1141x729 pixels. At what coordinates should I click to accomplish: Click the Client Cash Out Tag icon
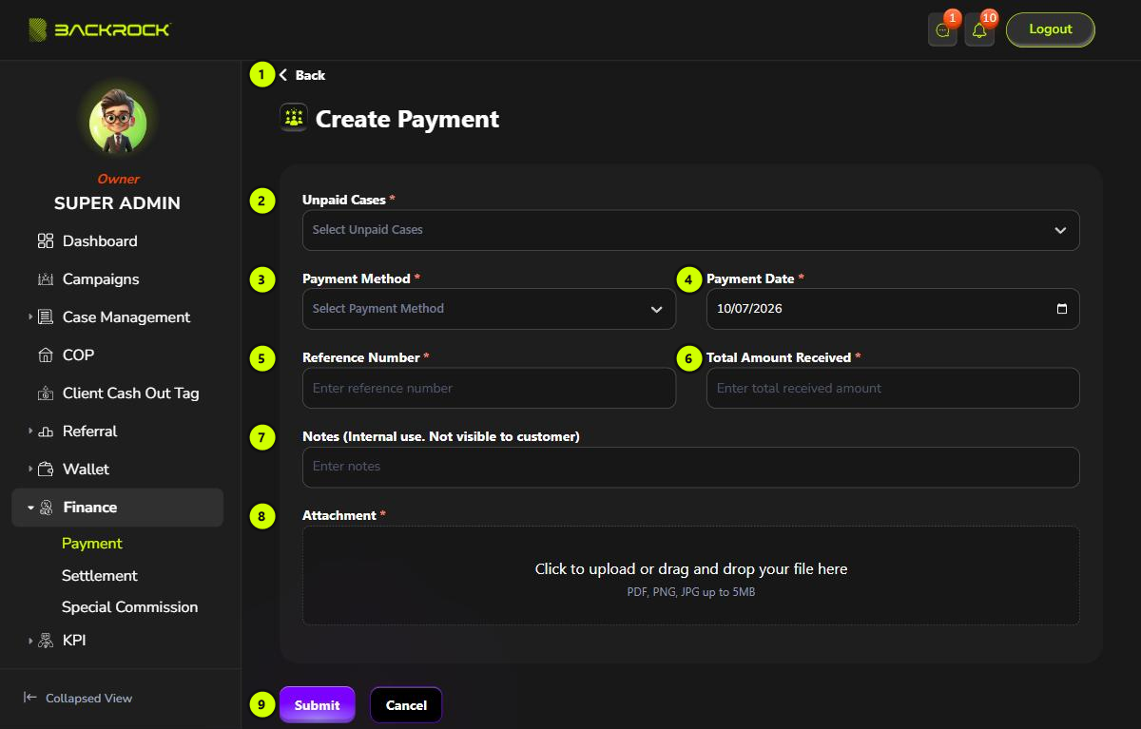pyautogui.click(x=46, y=393)
